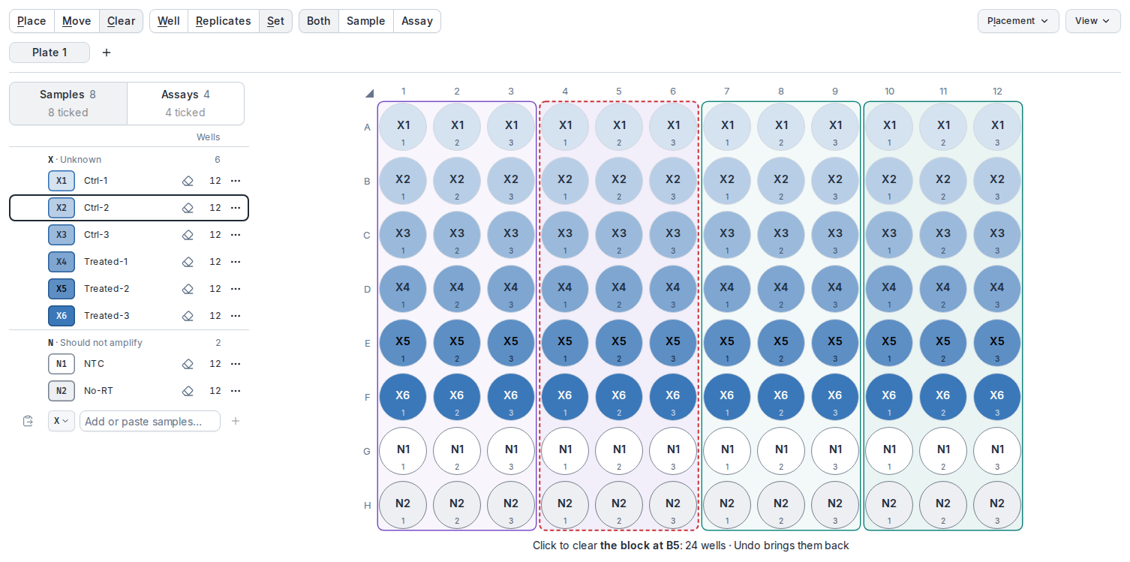
Task: Select the Samples tab
Action: [68, 104]
